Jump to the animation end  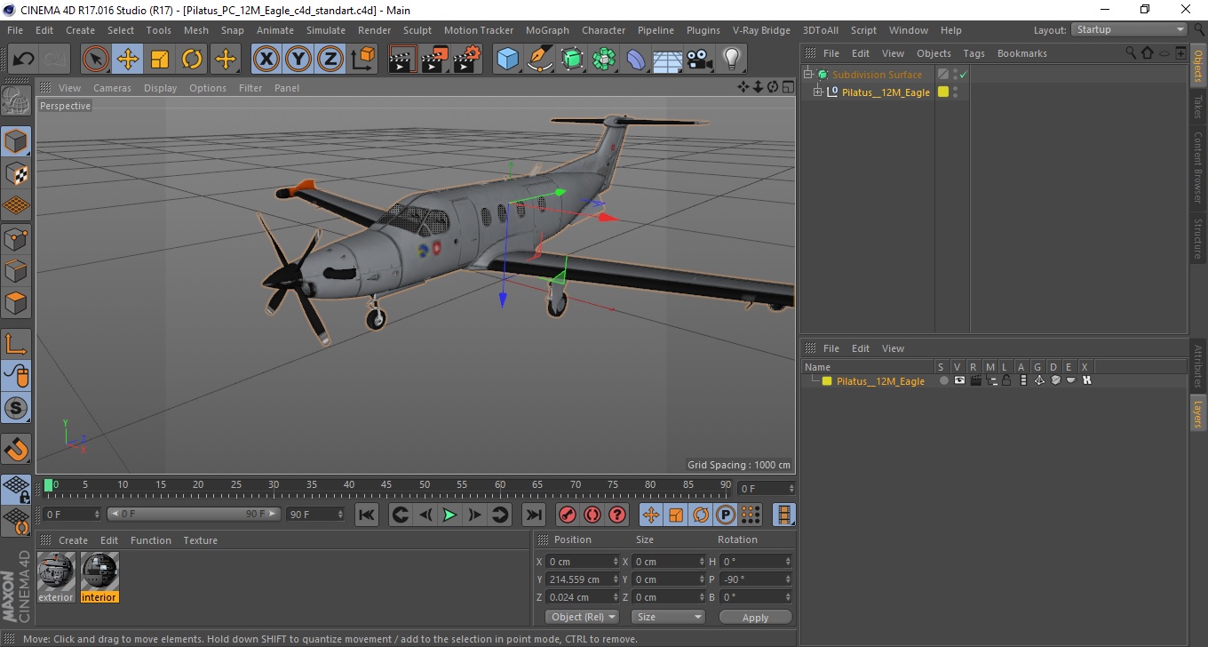click(x=533, y=515)
